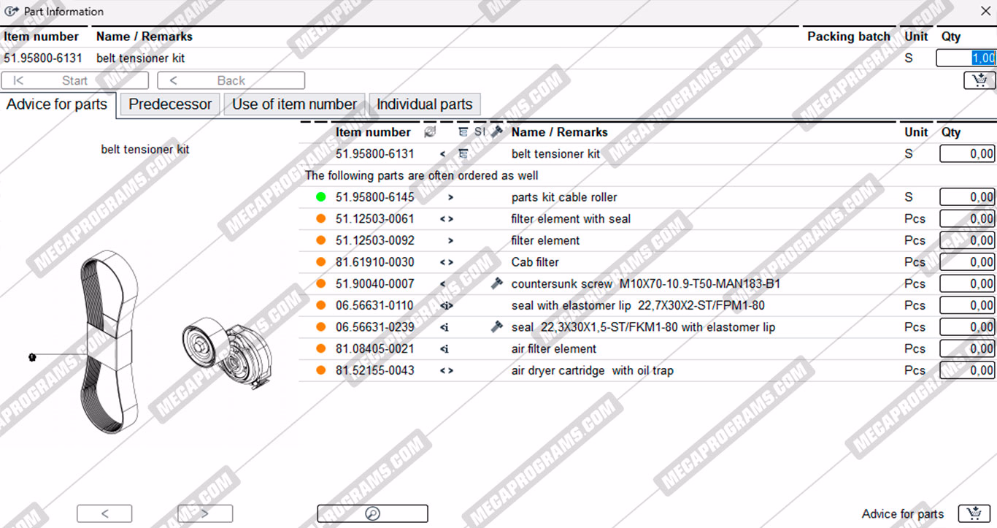Click the 'parts kit cable roller' name
The height and width of the screenshot is (528, 997).
pyautogui.click(x=564, y=197)
